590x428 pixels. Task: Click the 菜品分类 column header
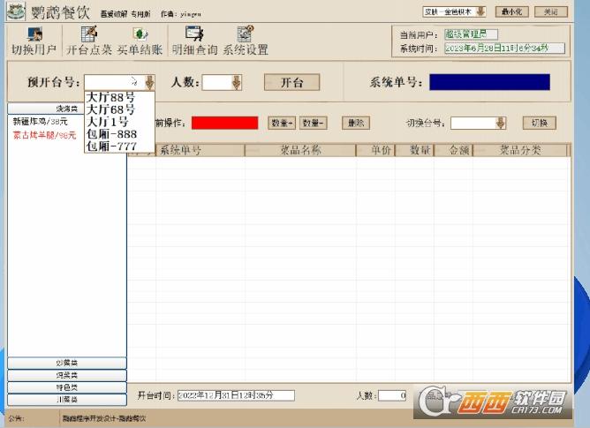coord(520,150)
